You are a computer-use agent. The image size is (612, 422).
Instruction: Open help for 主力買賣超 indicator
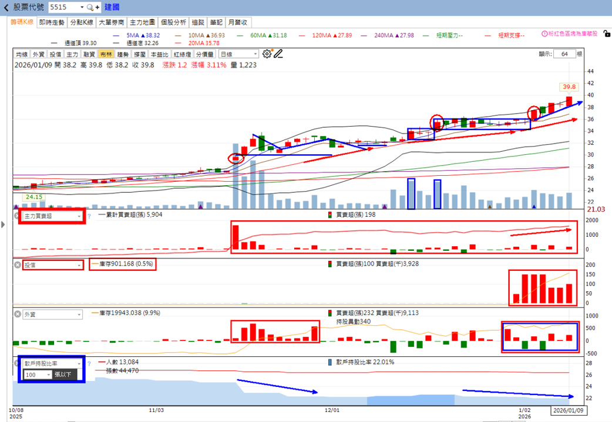tap(89, 216)
